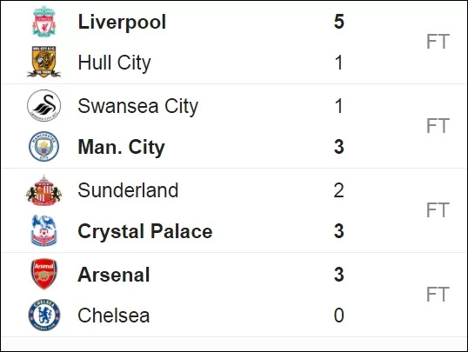Click the Crystal Palace eagle crest
This screenshot has height=352, width=468.
43,230
